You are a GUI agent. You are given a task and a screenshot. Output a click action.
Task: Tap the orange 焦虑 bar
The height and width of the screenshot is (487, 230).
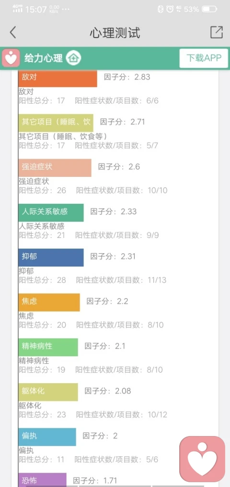point(49,302)
